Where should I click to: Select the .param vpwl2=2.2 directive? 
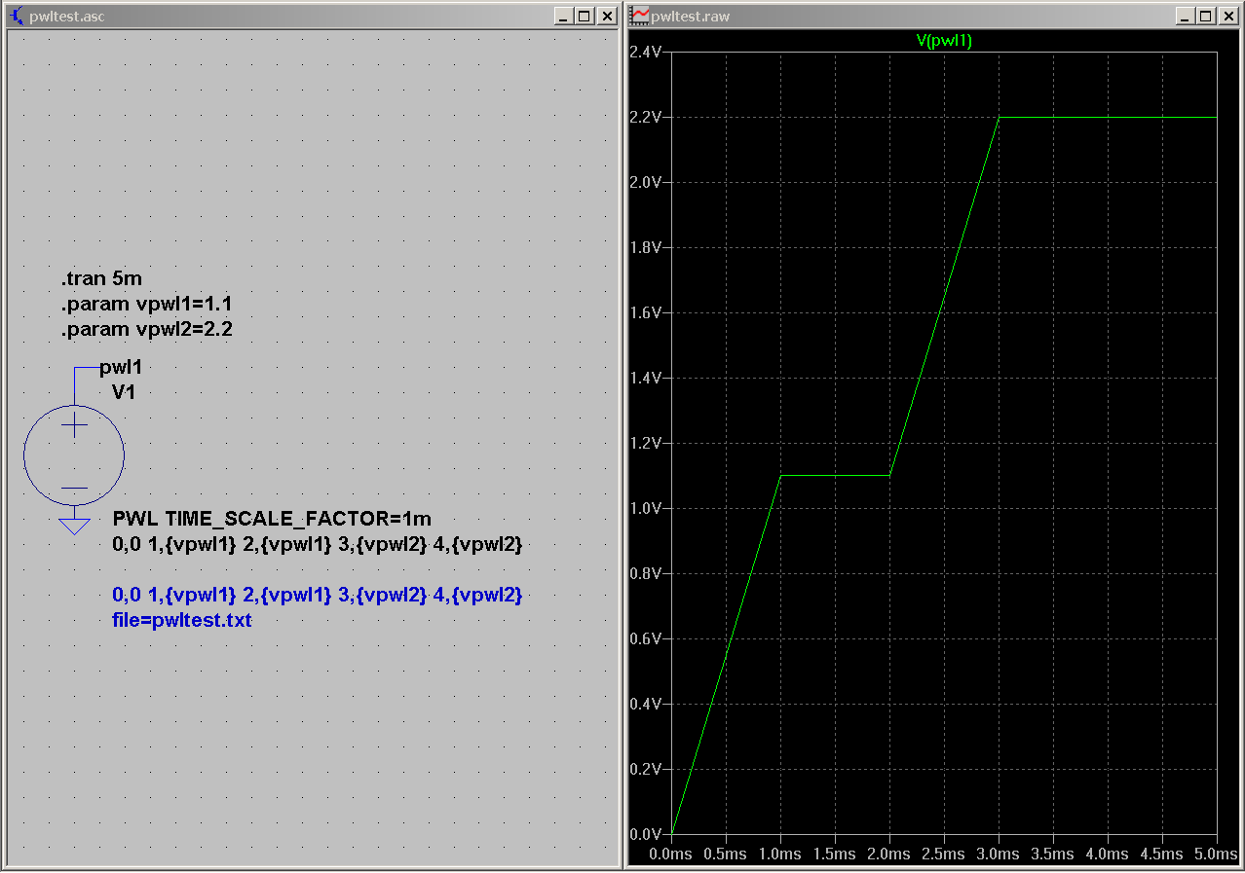click(147, 330)
